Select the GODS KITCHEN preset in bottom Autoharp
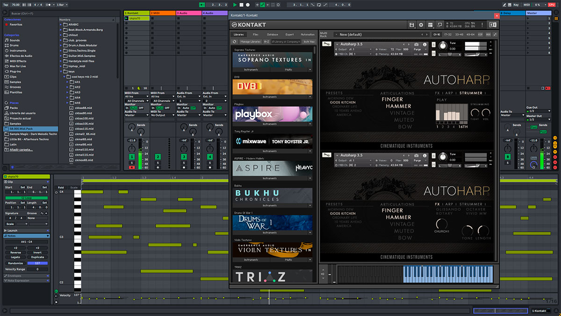The height and width of the screenshot is (316, 561). tap(343, 213)
